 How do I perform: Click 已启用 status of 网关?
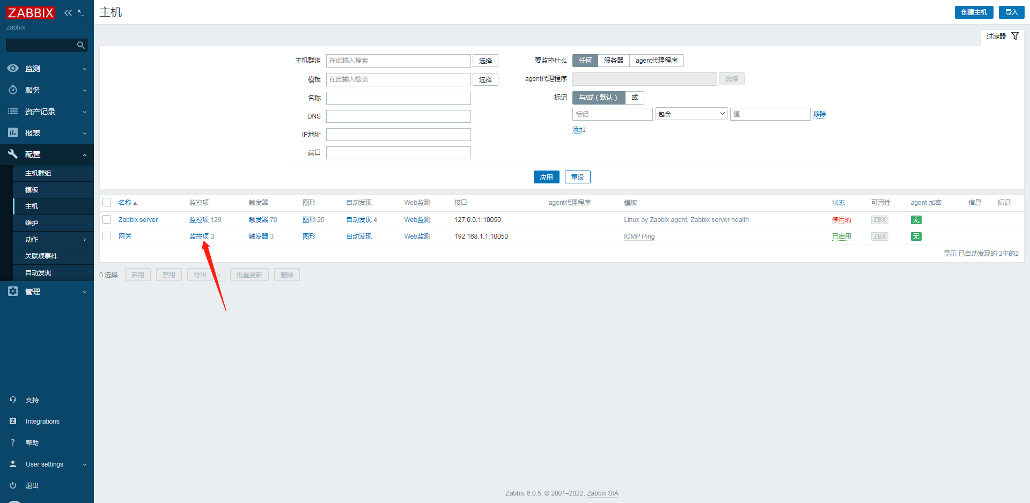pos(841,236)
